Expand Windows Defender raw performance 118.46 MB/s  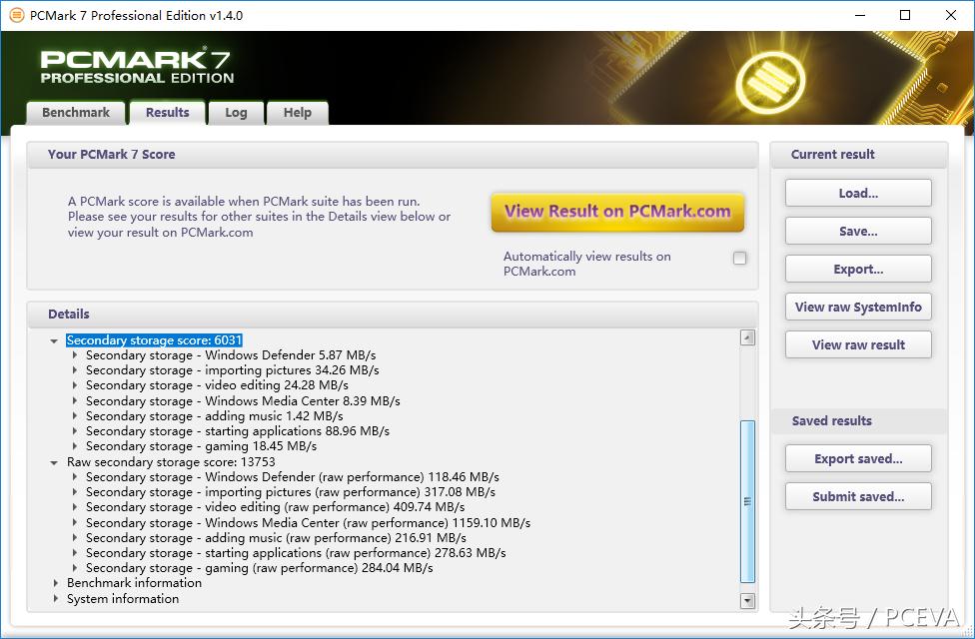pyautogui.click(x=75, y=477)
